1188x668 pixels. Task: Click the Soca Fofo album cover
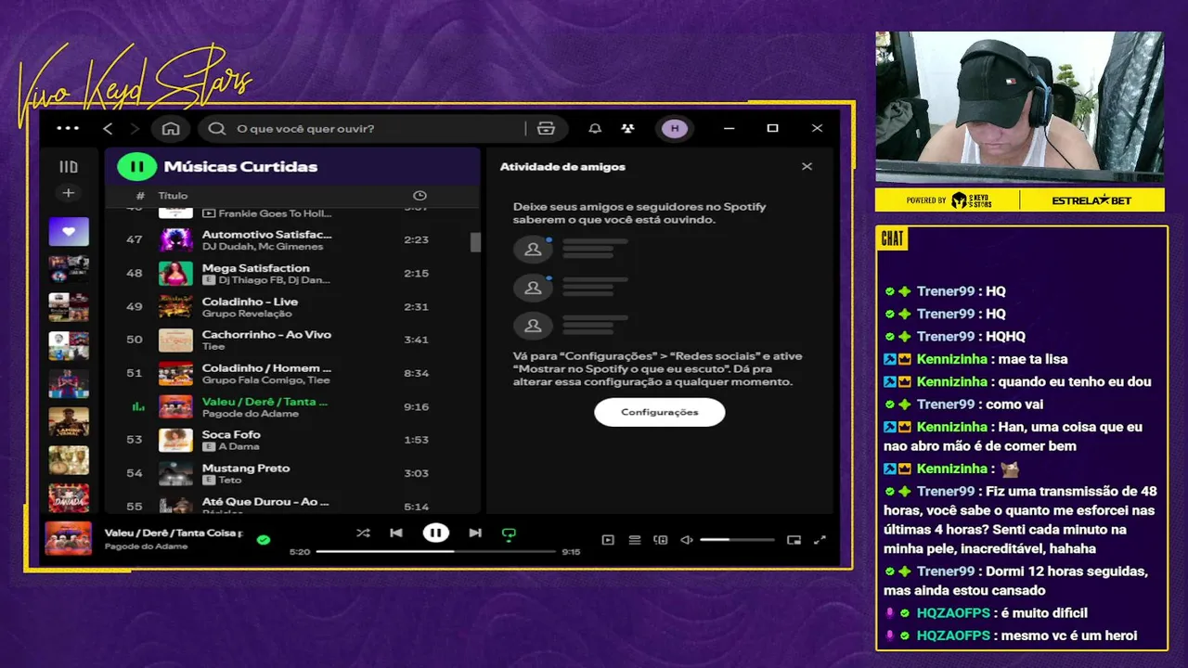click(x=175, y=440)
